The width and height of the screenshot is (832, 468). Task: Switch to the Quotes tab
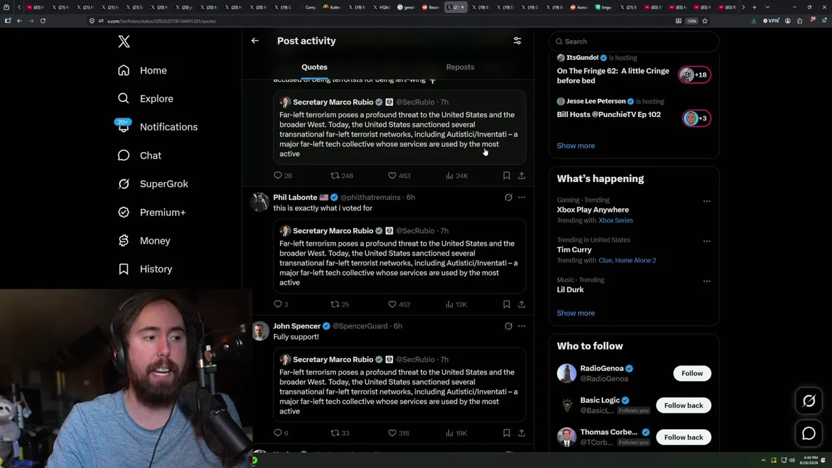(x=315, y=67)
